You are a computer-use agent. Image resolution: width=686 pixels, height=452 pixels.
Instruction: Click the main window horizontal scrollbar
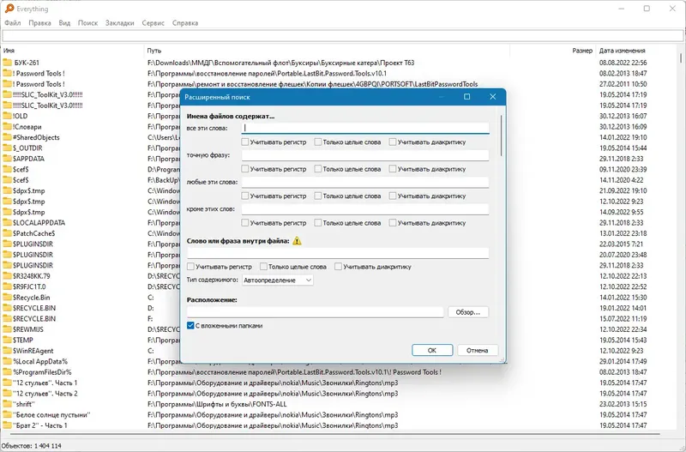click(x=334, y=434)
